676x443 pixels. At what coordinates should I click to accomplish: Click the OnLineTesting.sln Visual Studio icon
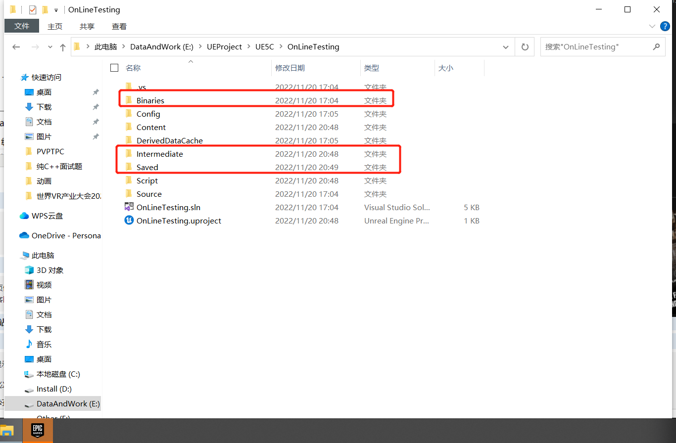click(x=129, y=207)
